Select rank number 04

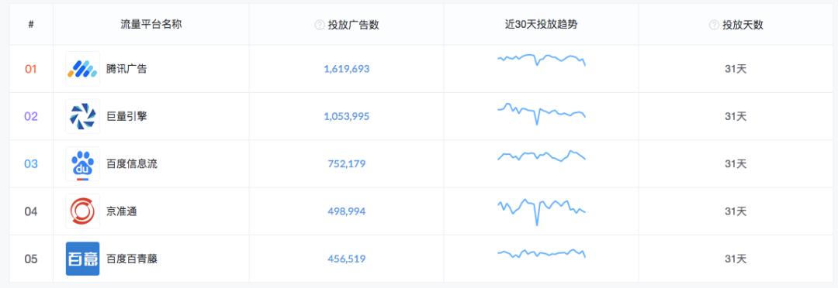[x=31, y=211]
